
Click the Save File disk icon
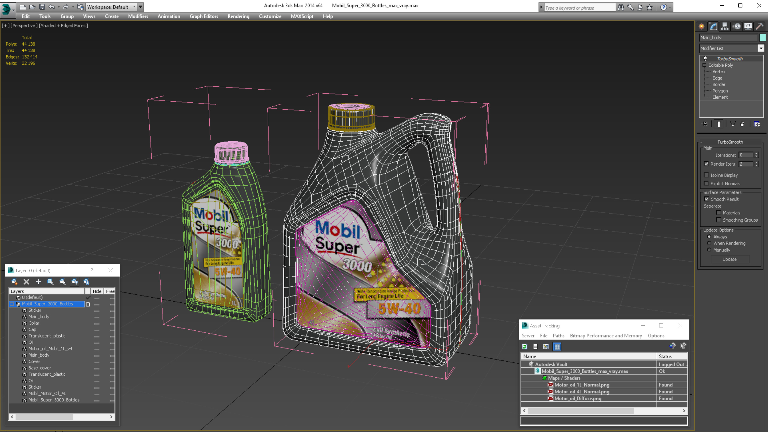(x=42, y=7)
